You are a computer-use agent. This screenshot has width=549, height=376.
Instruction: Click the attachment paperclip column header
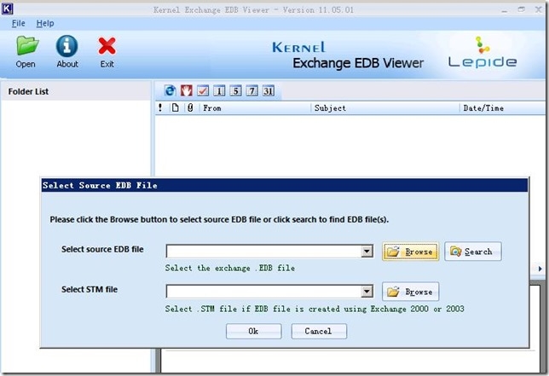coord(190,107)
